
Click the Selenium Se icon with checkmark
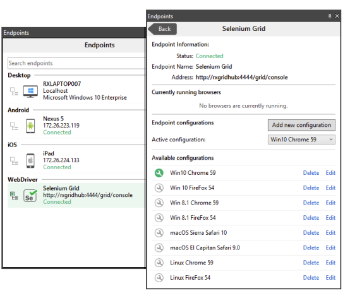coord(30,196)
